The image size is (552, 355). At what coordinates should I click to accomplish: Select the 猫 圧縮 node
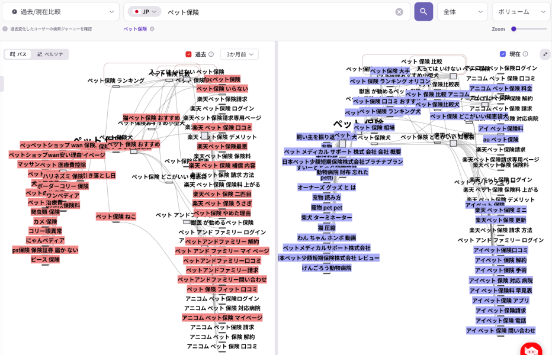tap(326, 228)
